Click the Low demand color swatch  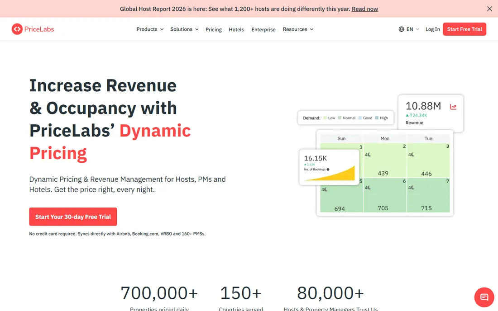(x=325, y=118)
